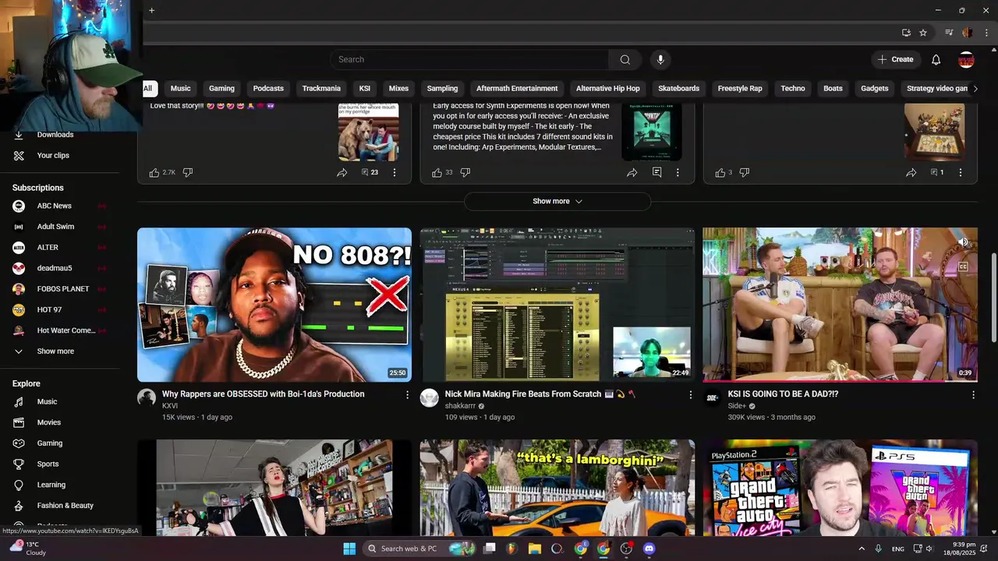Open the "that's a lamborghini" thumbnail
This screenshot has width=998, height=561.
click(557, 487)
